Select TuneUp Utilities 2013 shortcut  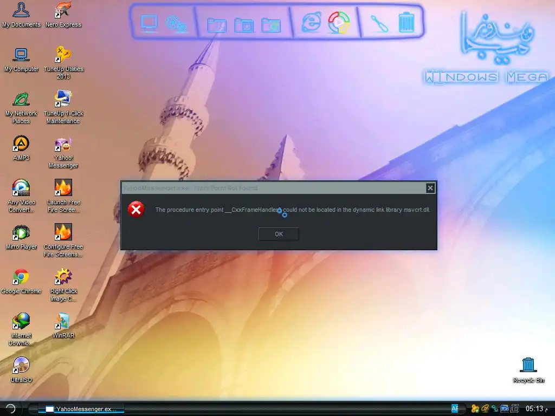coord(63,63)
